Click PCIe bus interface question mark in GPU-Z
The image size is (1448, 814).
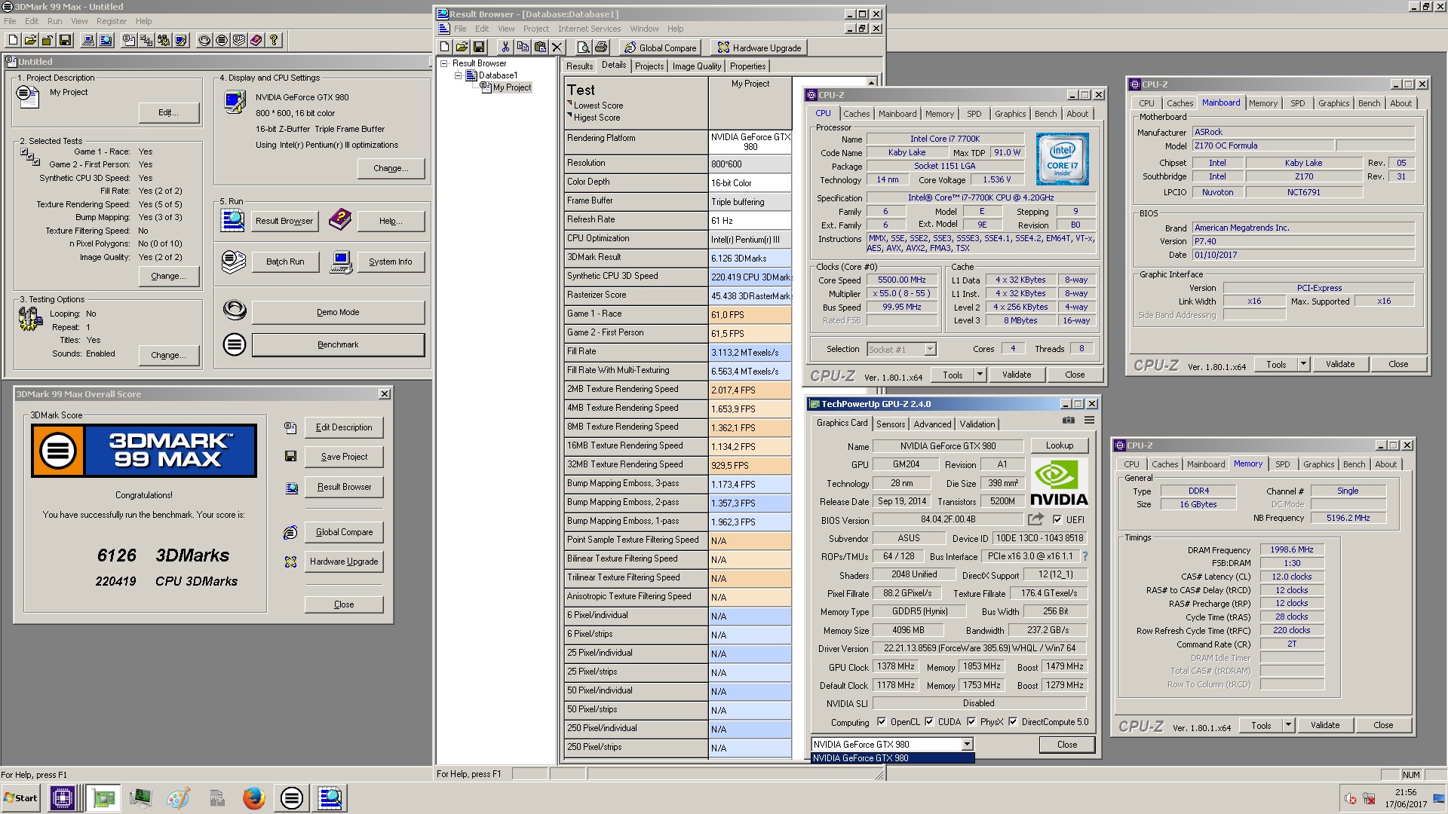1085,556
